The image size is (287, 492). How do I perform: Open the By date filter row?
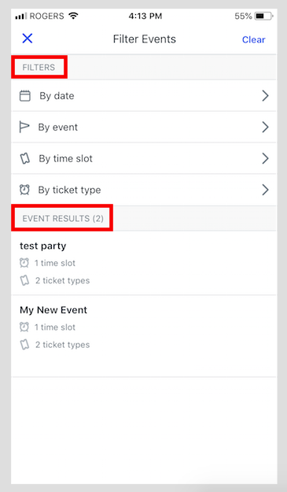[144, 96]
